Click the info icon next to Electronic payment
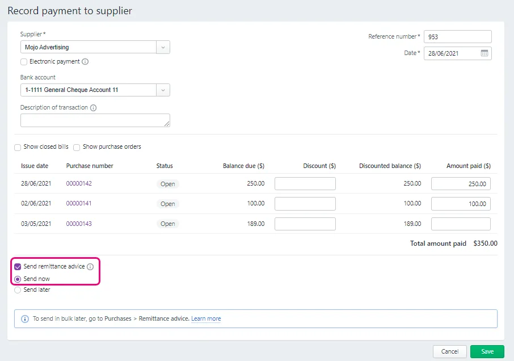 (85, 61)
